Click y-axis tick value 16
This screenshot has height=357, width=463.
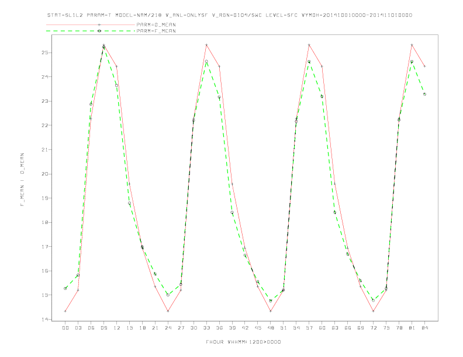coord(44,271)
